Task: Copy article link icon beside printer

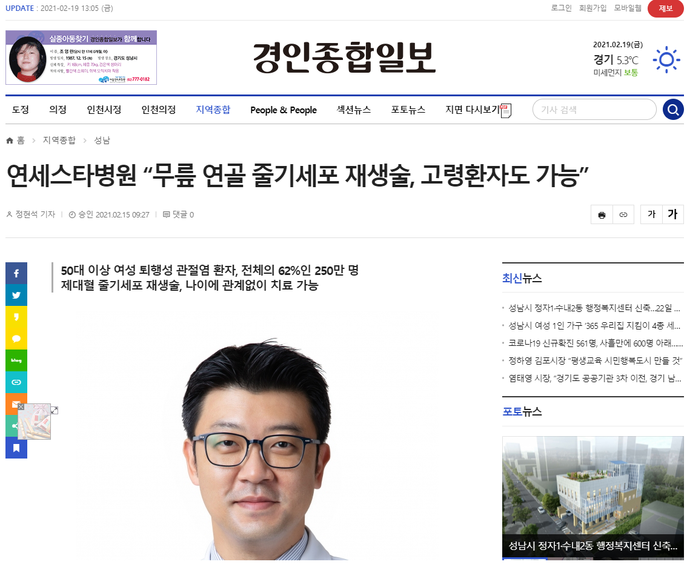Action: click(x=623, y=215)
